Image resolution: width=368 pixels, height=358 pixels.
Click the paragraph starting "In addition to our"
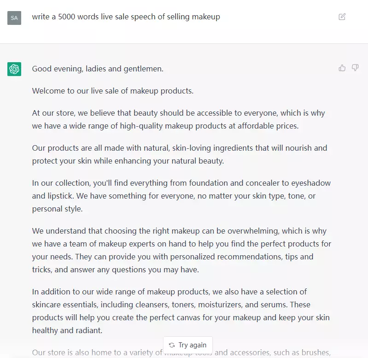click(x=180, y=311)
